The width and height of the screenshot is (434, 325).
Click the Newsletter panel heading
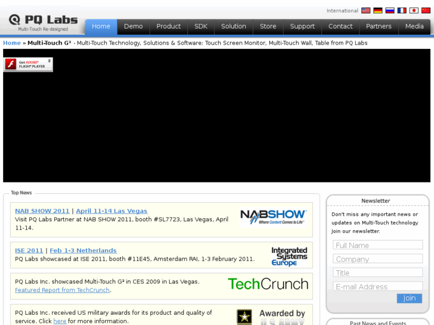pos(375,201)
